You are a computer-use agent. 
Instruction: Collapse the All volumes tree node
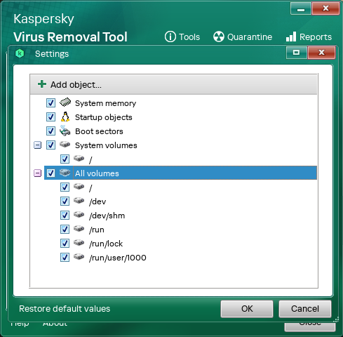pyautogui.click(x=37, y=173)
